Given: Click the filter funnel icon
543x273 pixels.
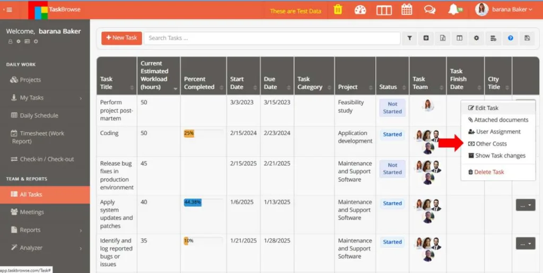Looking at the screenshot, I should (409, 38).
